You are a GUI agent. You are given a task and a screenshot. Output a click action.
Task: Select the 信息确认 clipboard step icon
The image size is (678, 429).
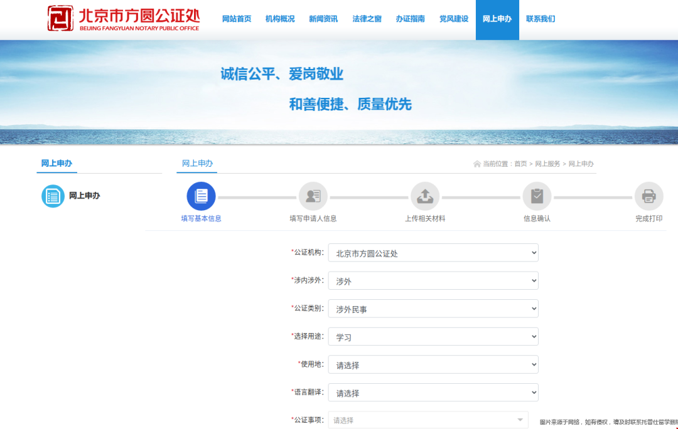[537, 196]
